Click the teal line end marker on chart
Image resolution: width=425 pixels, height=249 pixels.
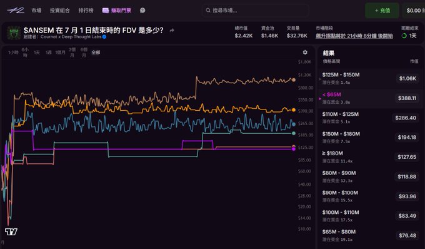[294, 133]
